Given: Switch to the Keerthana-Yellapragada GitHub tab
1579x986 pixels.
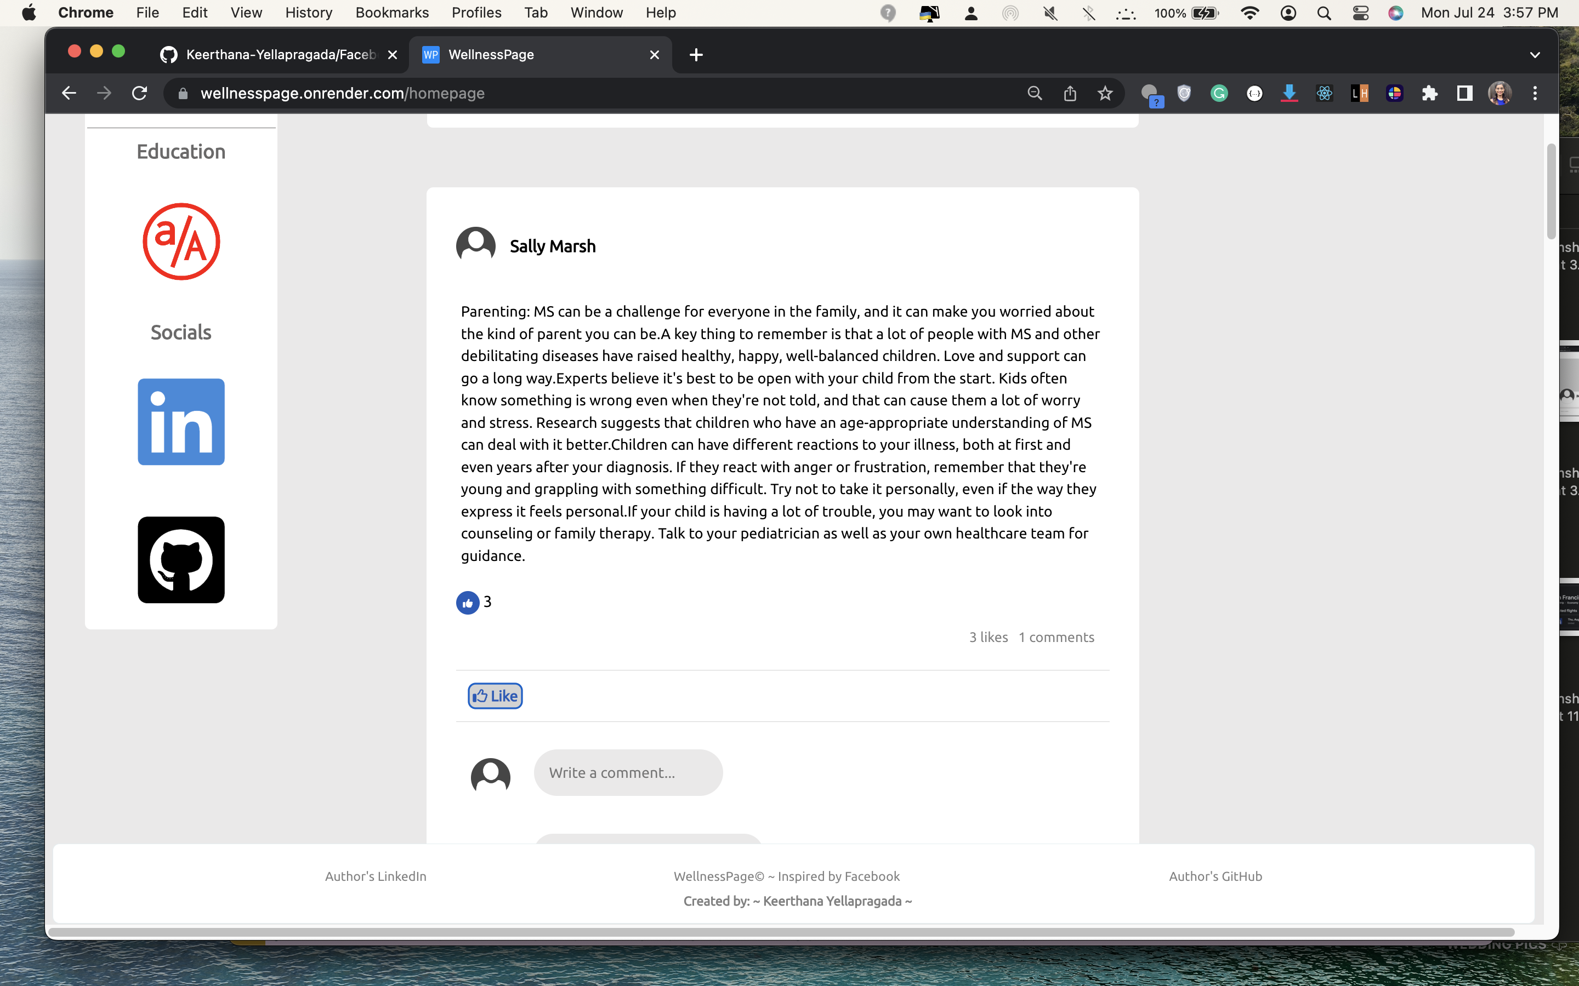Looking at the screenshot, I should click(274, 55).
